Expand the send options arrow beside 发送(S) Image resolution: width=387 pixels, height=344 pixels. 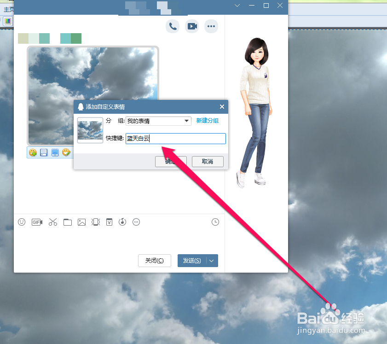click(x=212, y=261)
